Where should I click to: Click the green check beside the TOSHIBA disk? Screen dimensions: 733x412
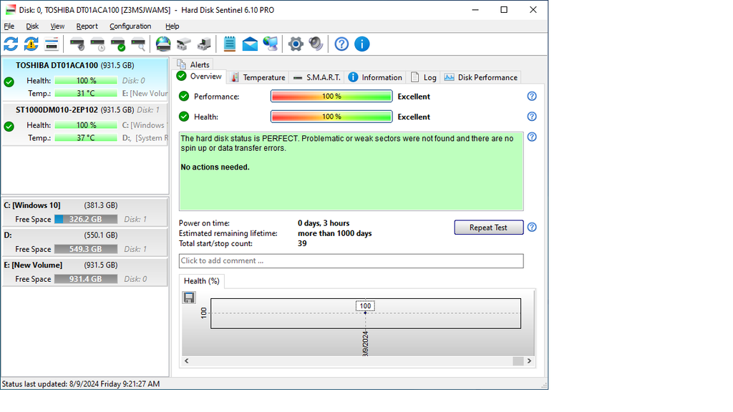click(x=9, y=82)
